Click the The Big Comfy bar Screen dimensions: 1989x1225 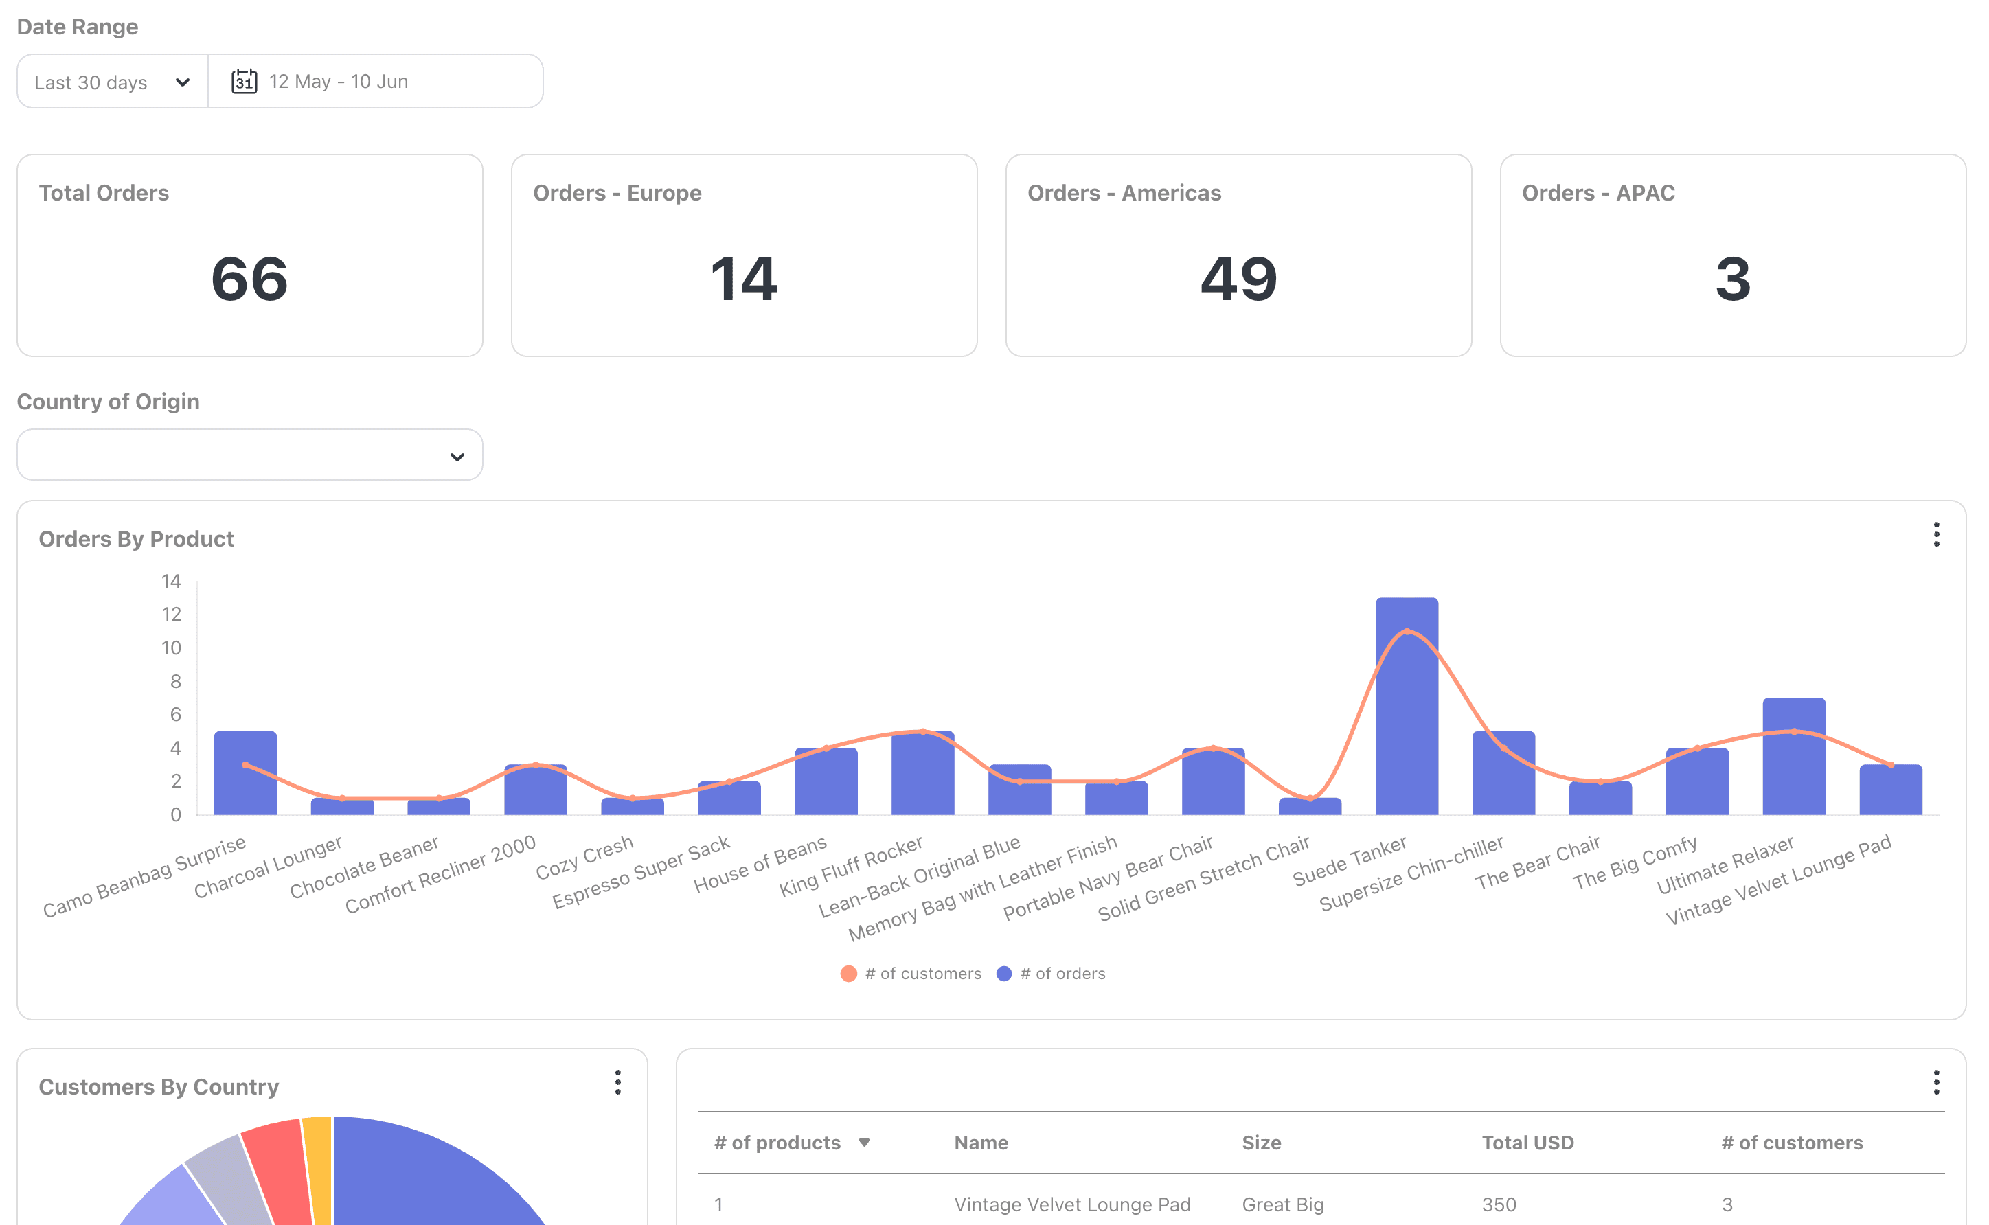1696,781
